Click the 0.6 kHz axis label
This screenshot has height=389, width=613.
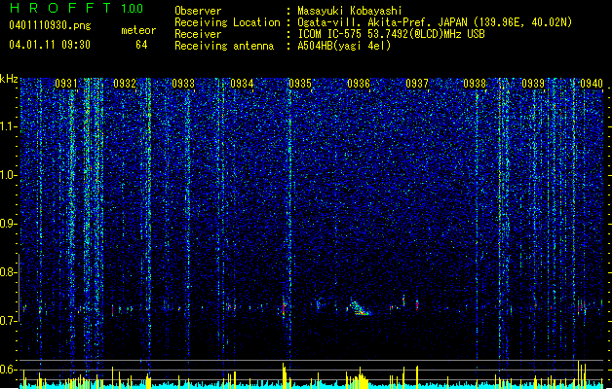[x=9, y=370]
